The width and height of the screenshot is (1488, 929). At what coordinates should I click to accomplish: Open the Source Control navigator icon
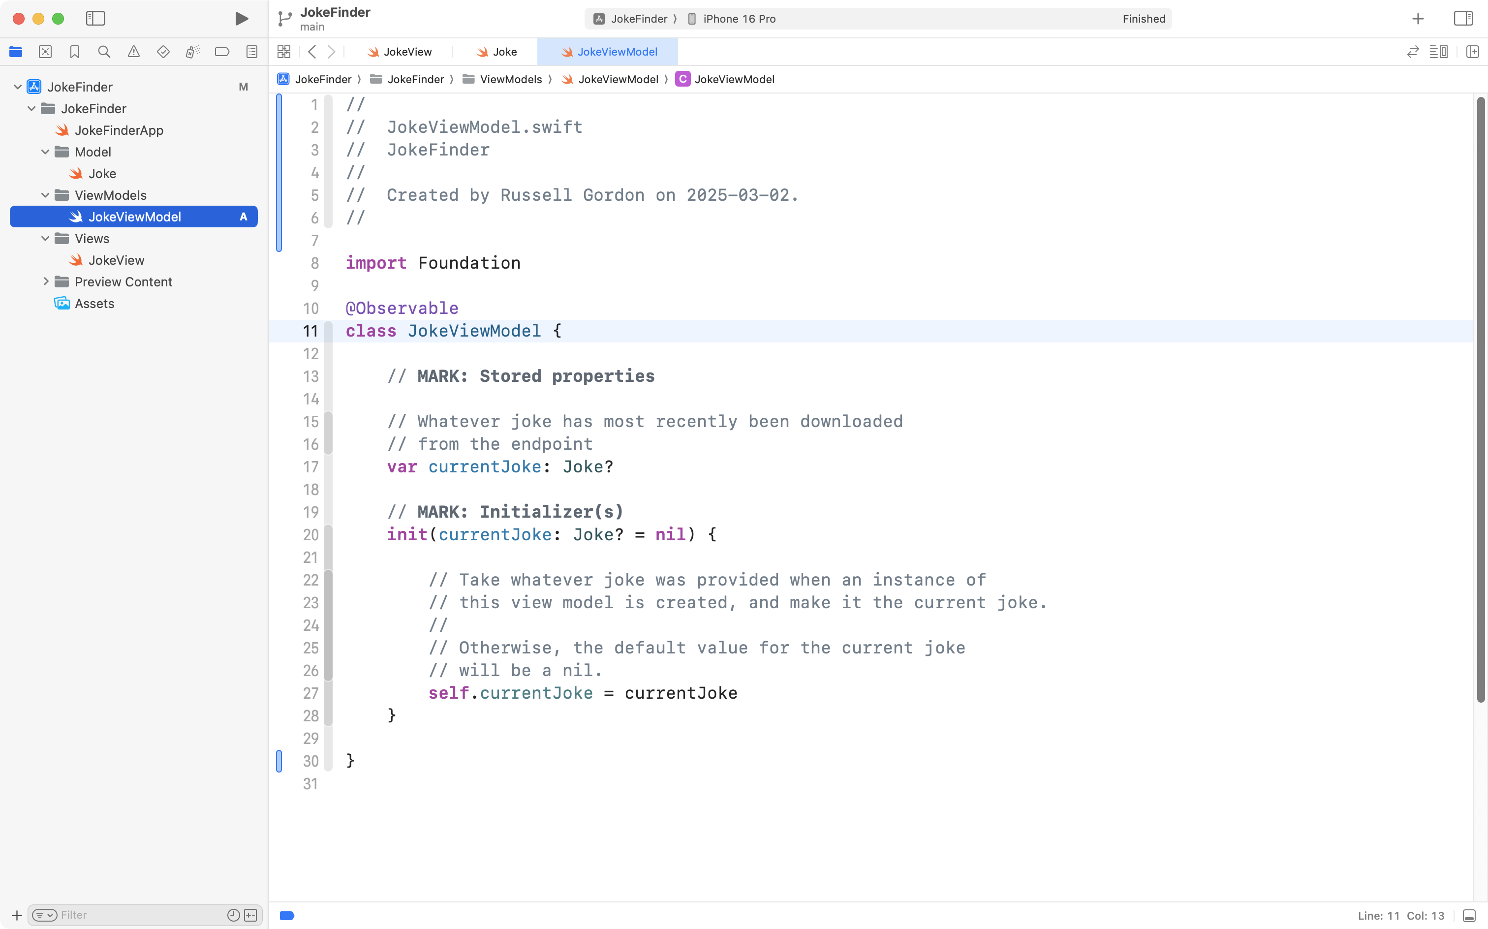pyautogui.click(x=45, y=52)
